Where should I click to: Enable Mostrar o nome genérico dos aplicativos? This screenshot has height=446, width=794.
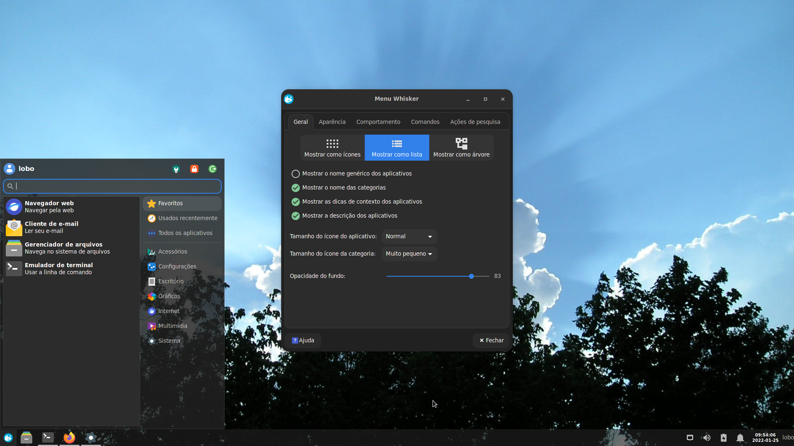click(296, 174)
